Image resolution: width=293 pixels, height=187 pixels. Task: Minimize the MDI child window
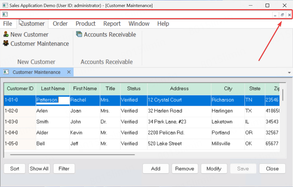[275, 15]
